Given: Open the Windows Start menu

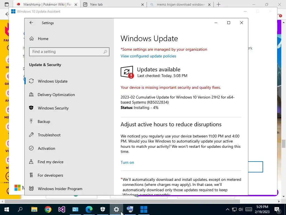Looking at the screenshot, I should pos(7,209).
